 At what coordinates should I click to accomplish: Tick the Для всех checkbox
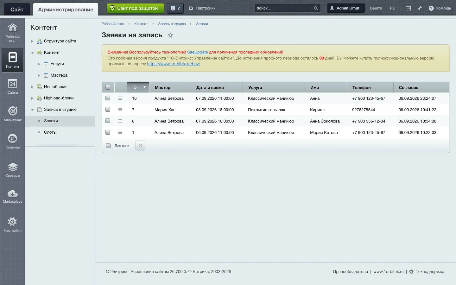point(108,146)
